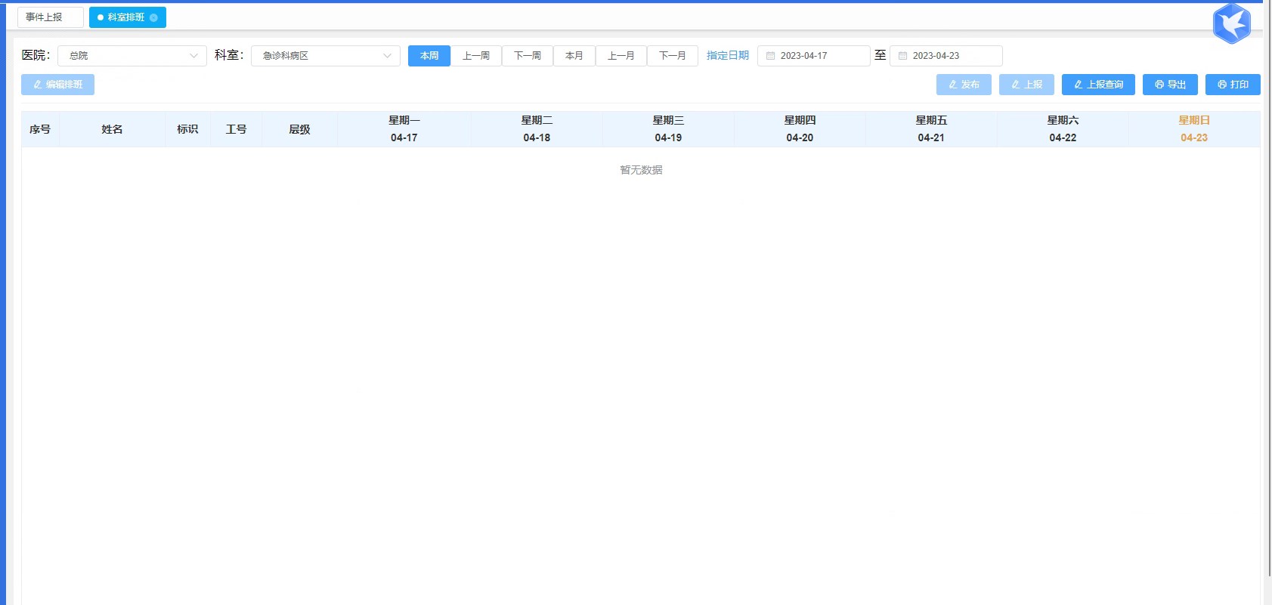Click the 星期五 04-21 column header
This screenshot has height=605, width=1272.
tap(931, 129)
